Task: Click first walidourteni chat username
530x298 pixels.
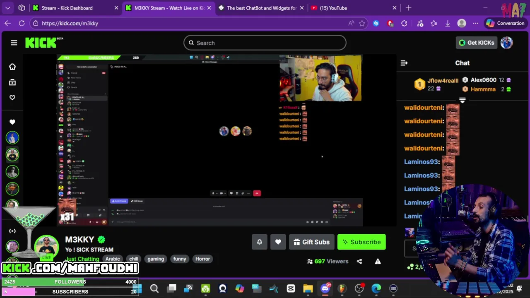Action: 424,108
